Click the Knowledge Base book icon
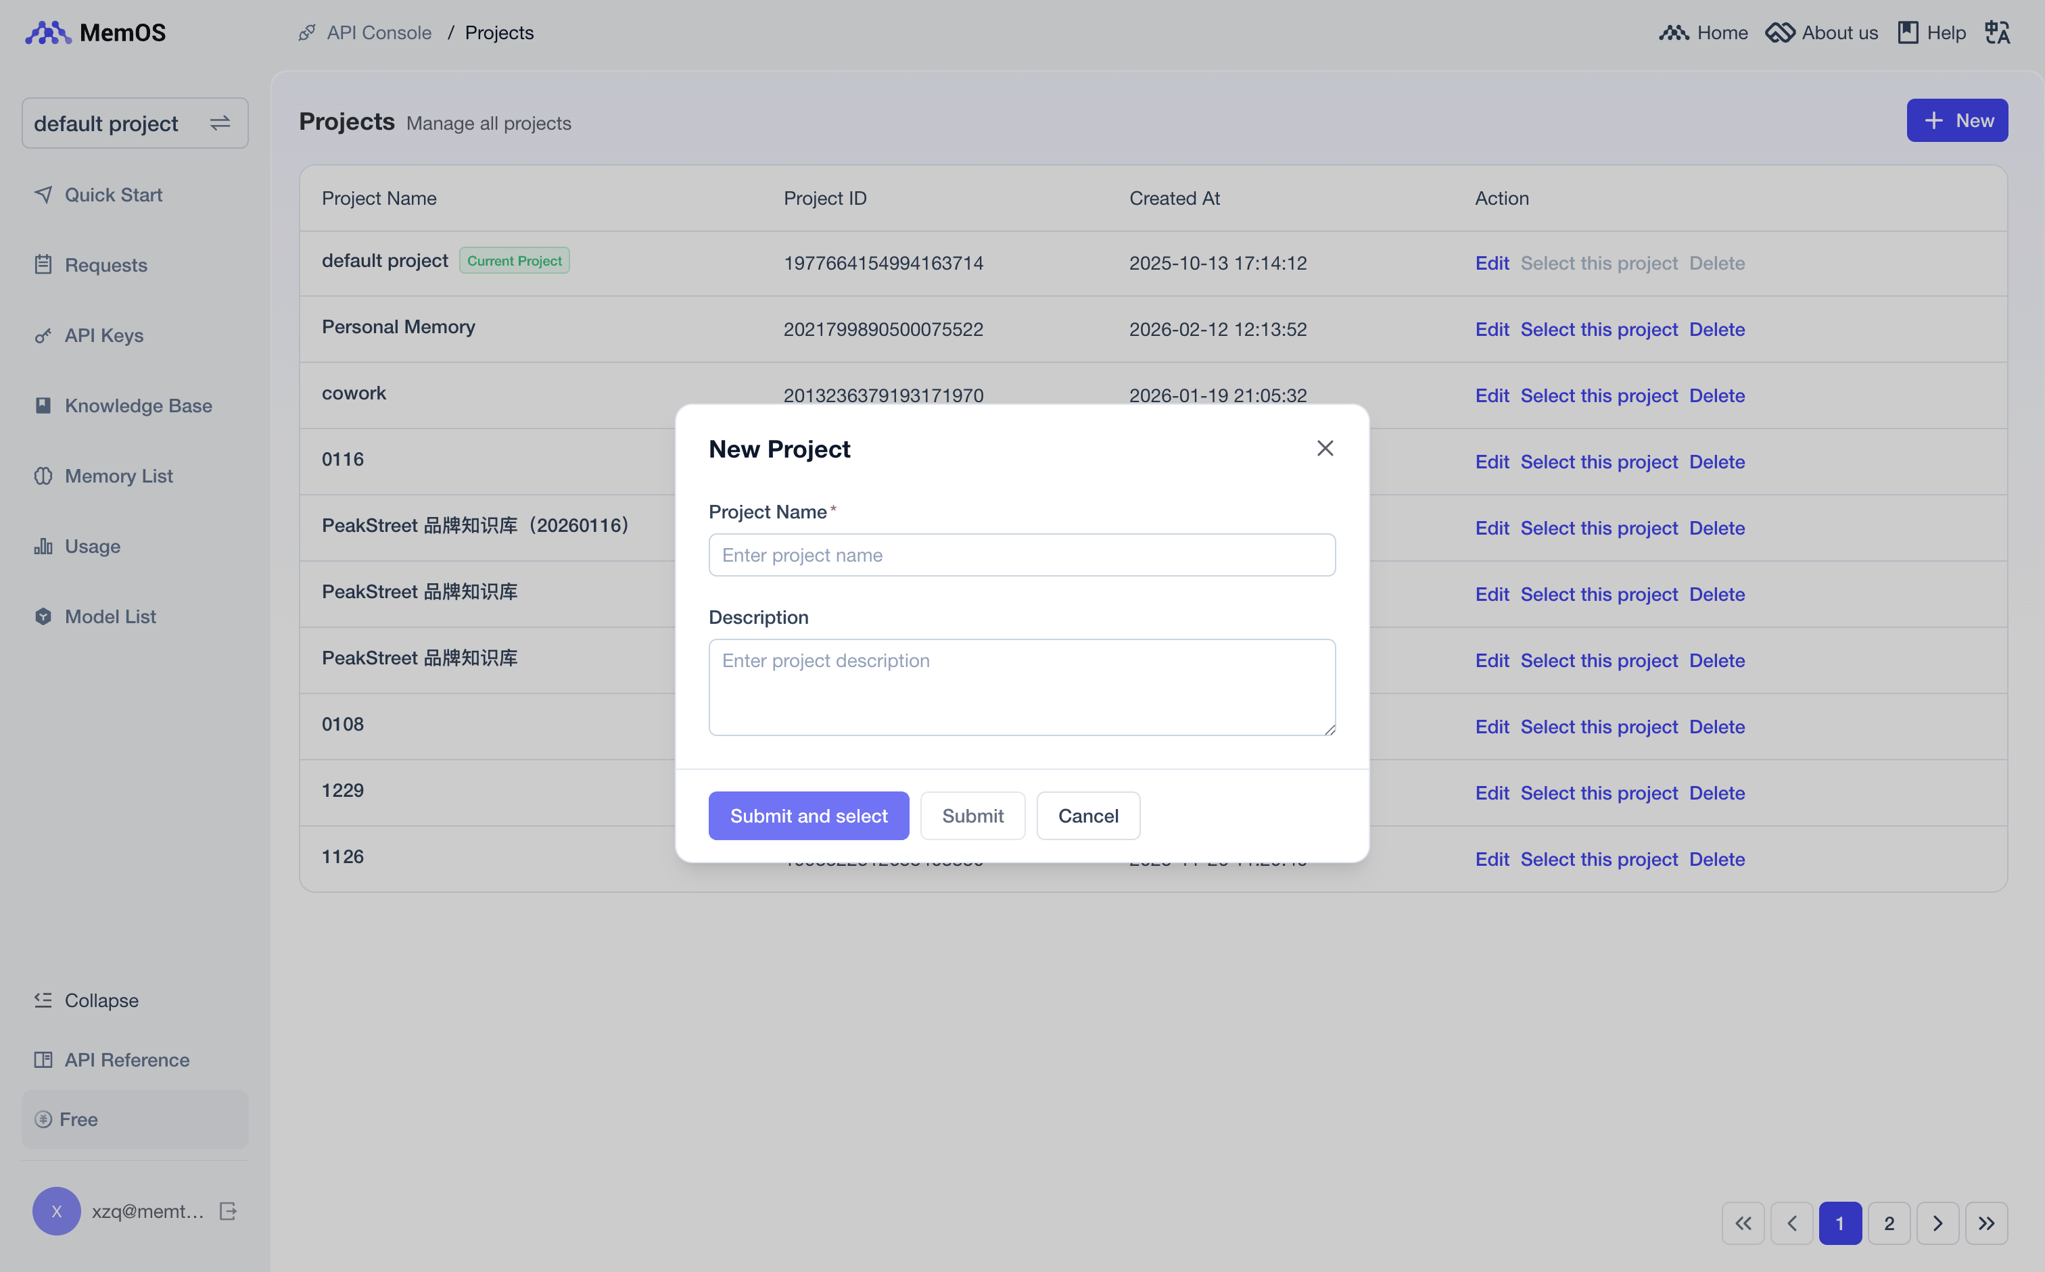Screen dimensions: 2045x1272 [x=44, y=406]
